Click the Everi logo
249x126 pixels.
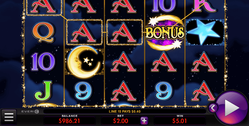pyautogui.click(x=30, y=111)
